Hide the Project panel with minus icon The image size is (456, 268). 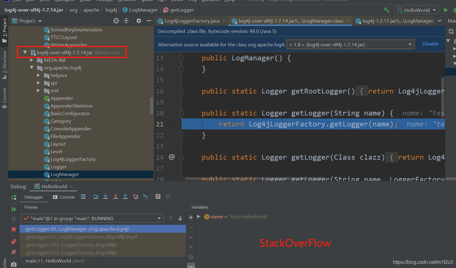click(x=149, y=21)
